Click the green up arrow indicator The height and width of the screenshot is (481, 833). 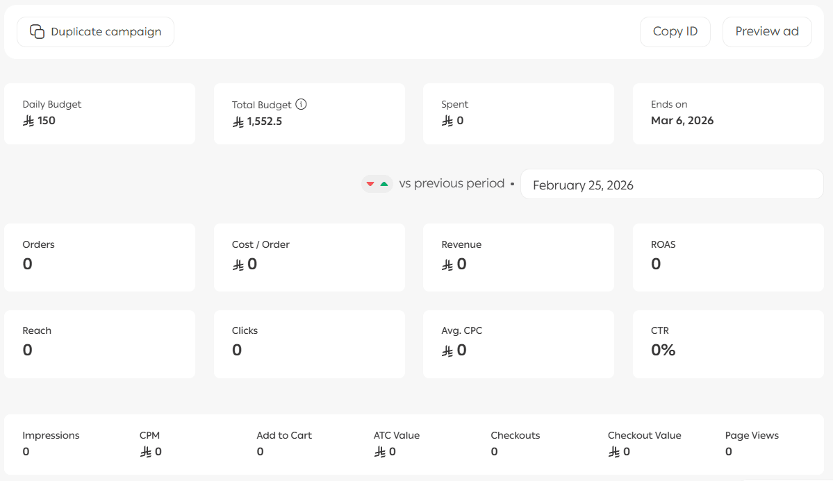click(x=384, y=184)
